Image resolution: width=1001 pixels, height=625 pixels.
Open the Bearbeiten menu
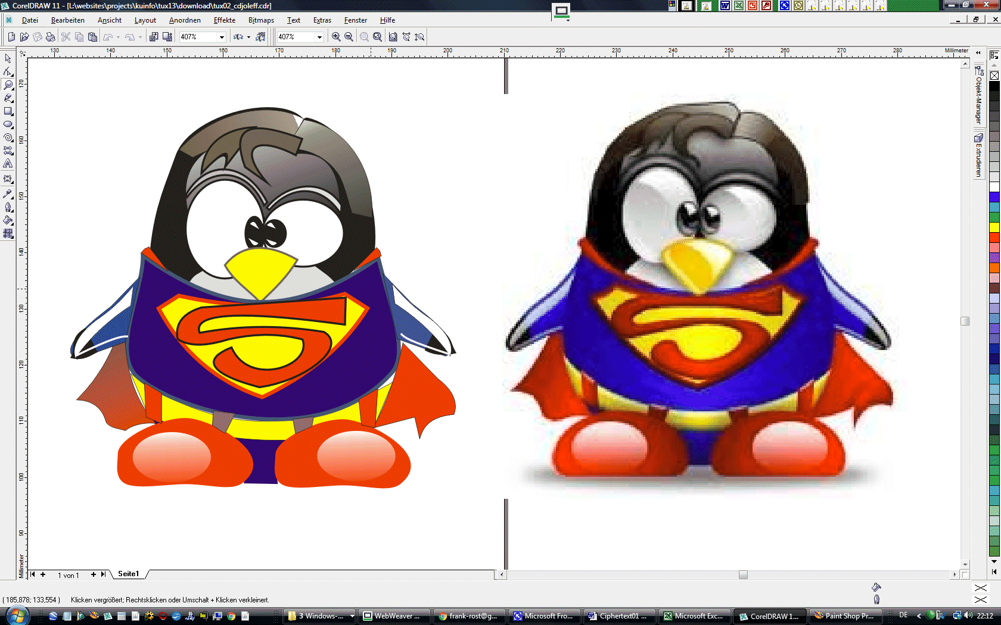click(x=67, y=20)
